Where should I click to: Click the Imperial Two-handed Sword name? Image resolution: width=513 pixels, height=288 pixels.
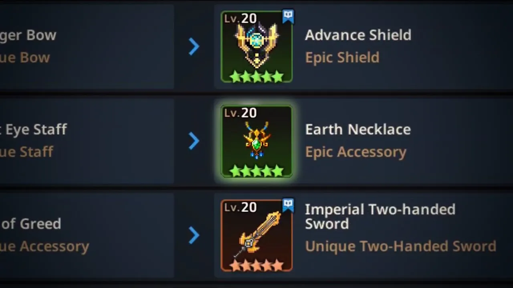click(x=380, y=216)
